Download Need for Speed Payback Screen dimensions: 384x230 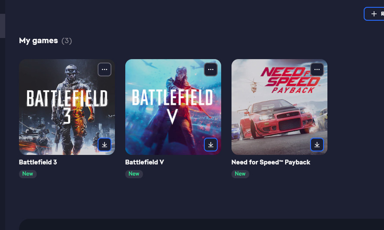(x=317, y=145)
